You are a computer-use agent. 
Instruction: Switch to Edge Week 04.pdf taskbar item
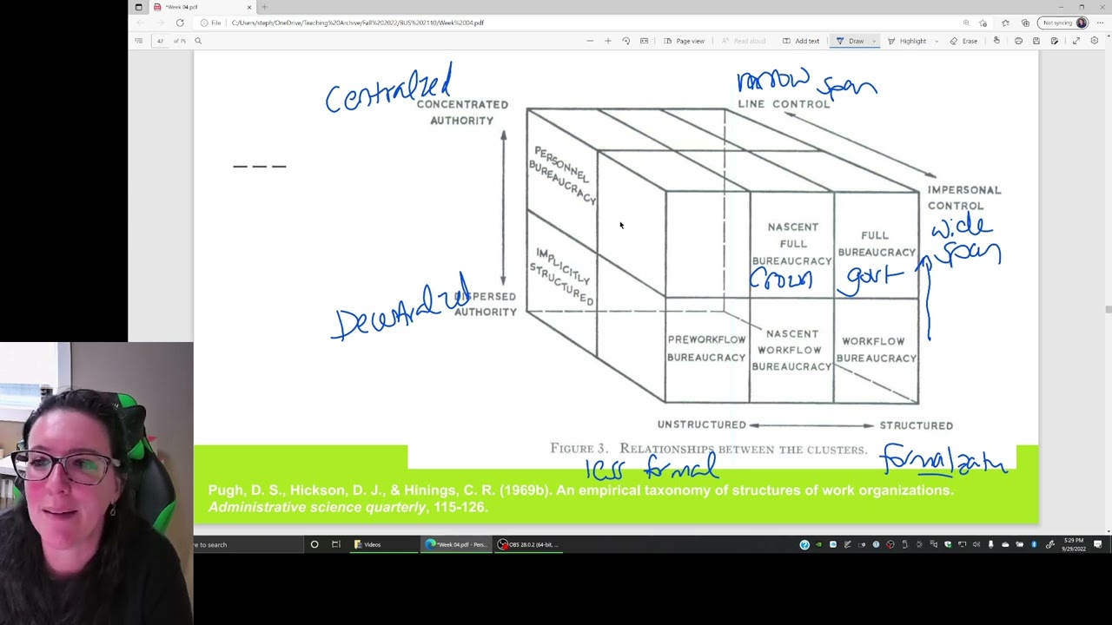pos(456,544)
